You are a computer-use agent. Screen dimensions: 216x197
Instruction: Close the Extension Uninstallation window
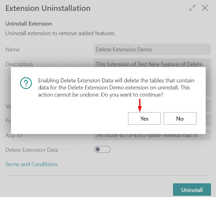pos(205,8)
